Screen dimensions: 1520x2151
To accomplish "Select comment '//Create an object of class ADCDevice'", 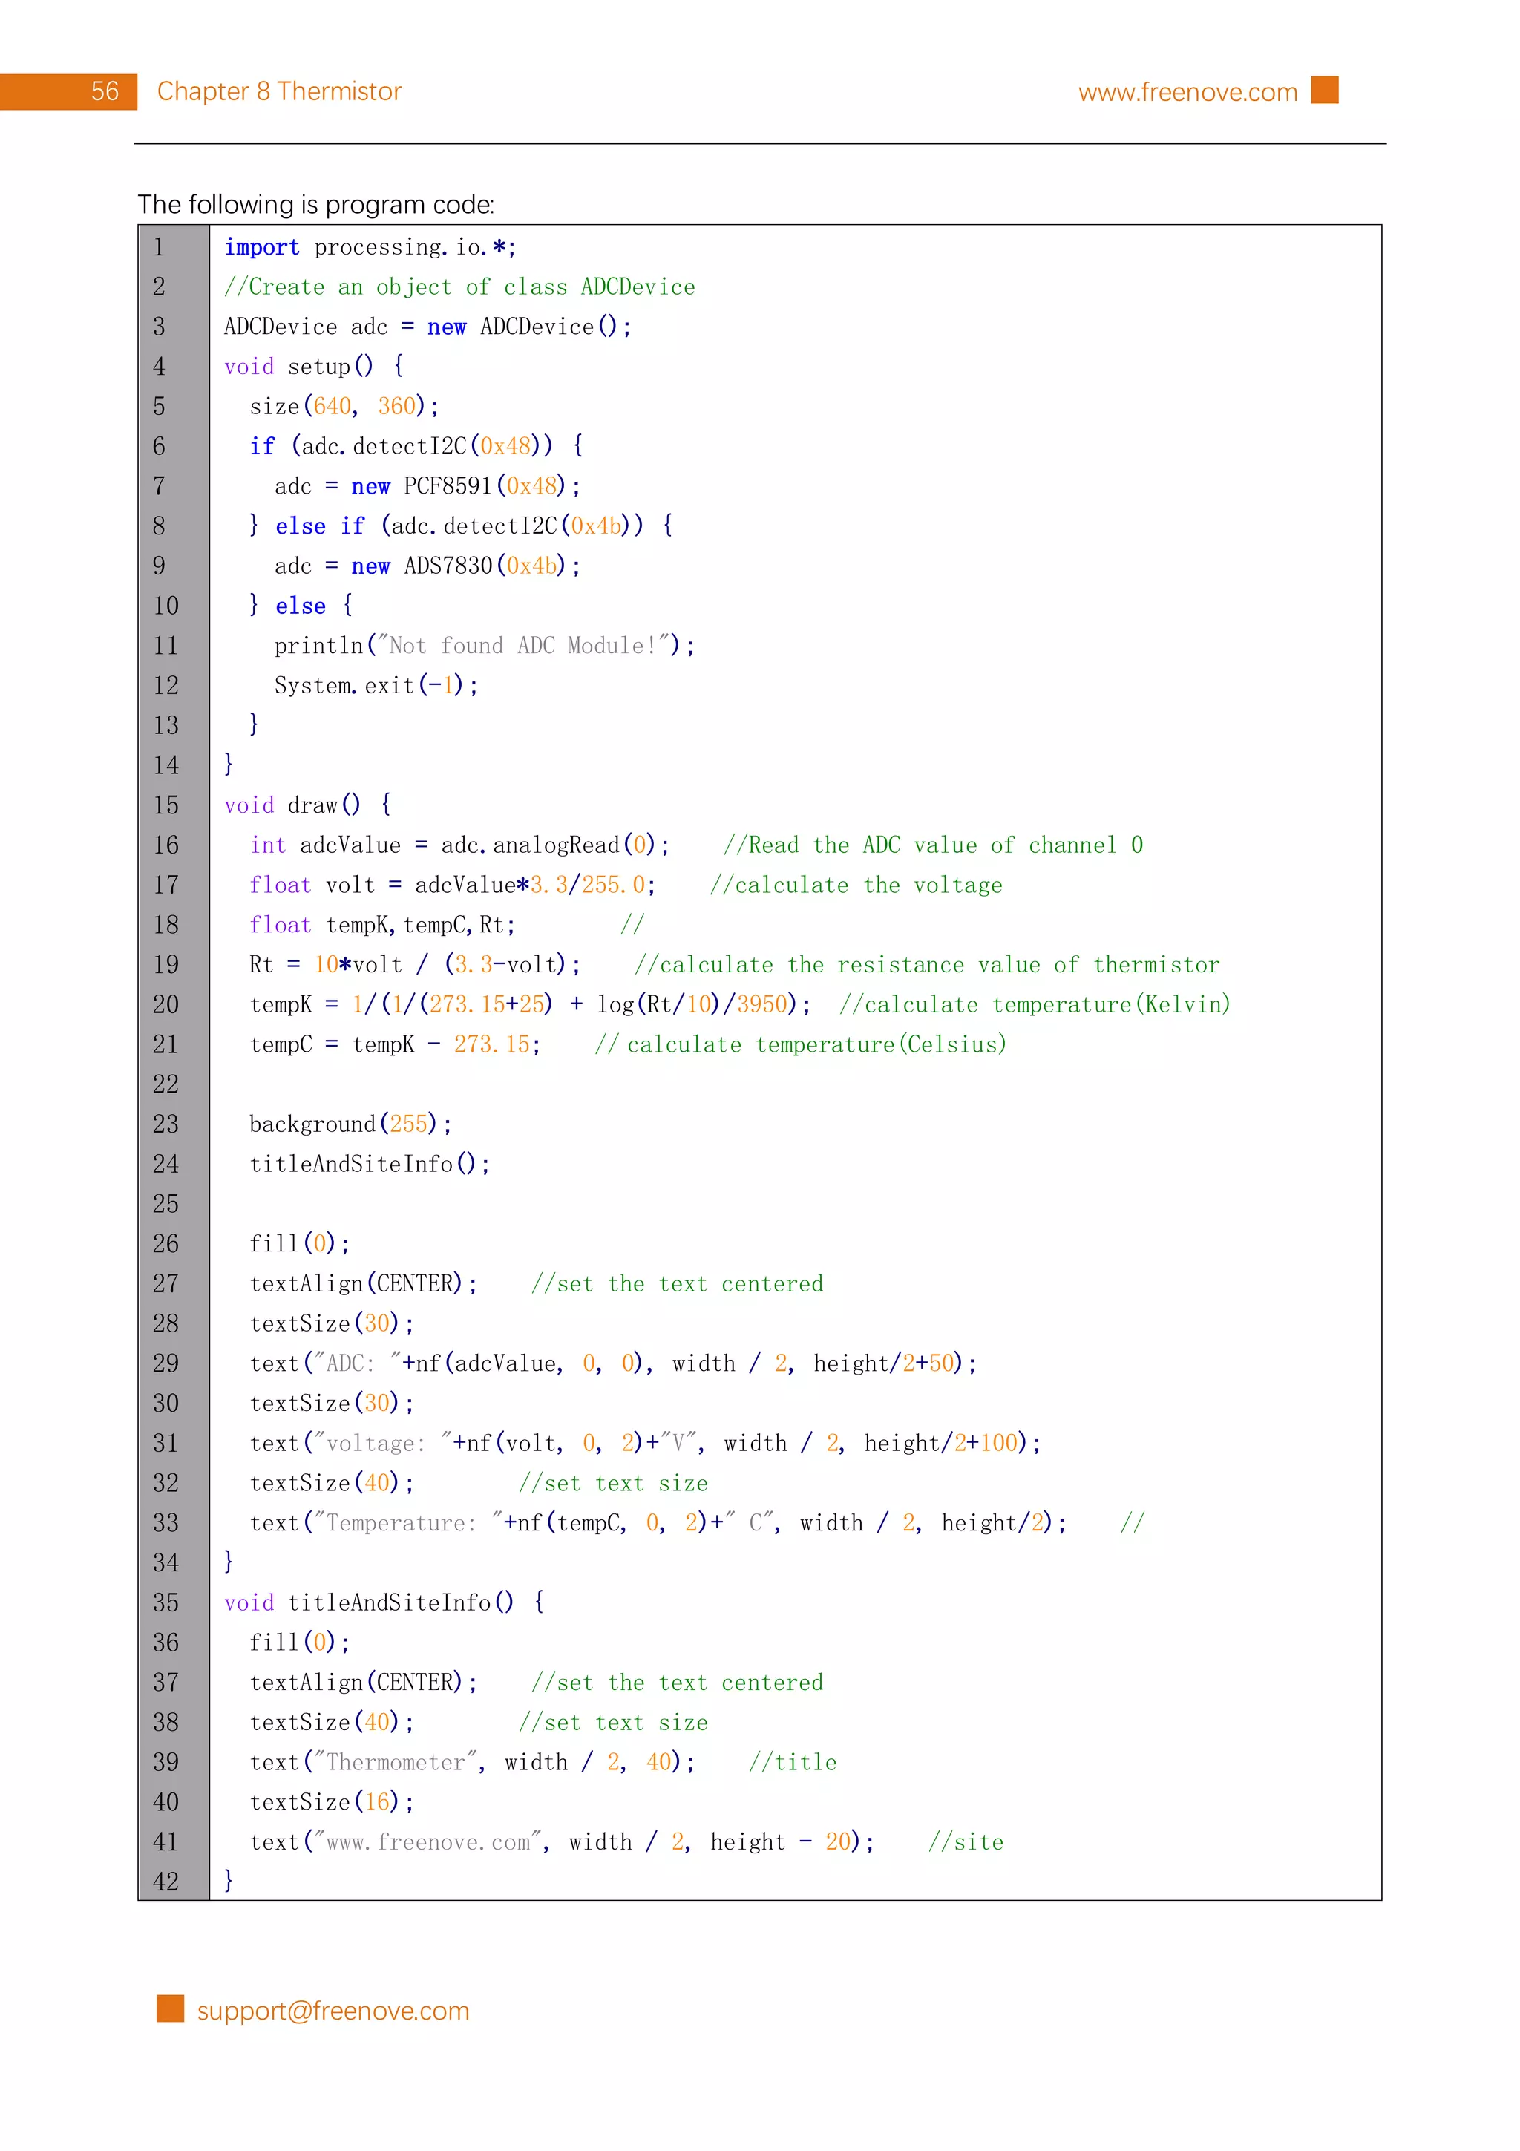I will point(460,287).
